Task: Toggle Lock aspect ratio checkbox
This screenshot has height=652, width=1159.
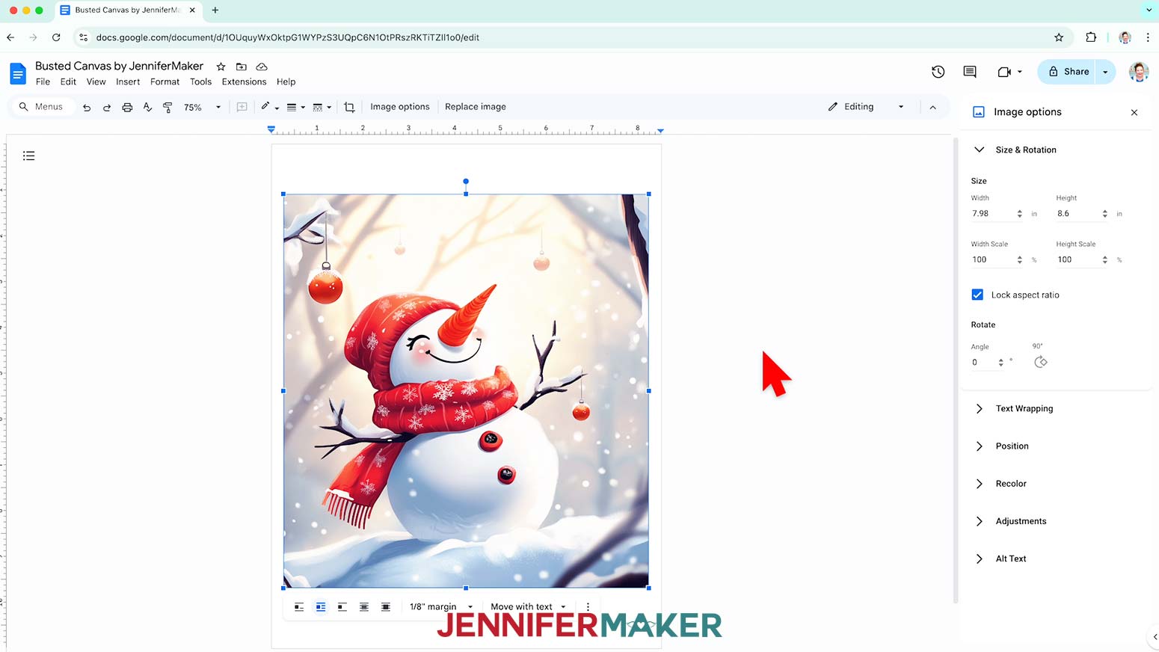Action: point(977,295)
